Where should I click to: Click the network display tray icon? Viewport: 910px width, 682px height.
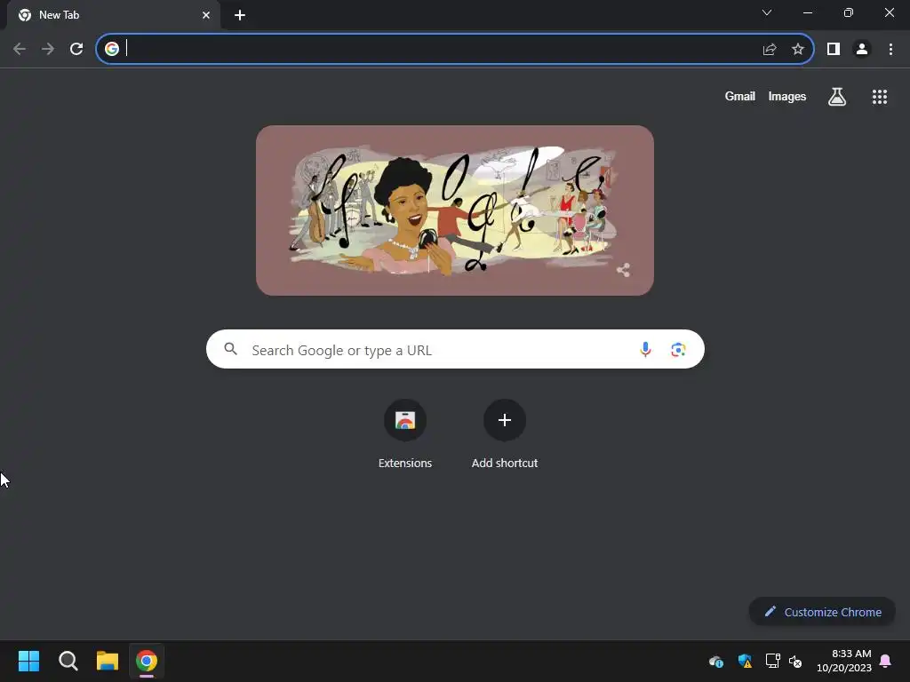pos(772,661)
